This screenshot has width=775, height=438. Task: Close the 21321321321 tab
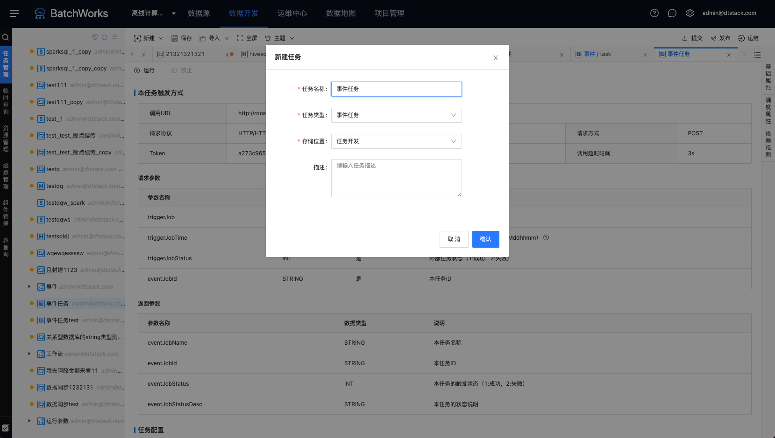pos(227,55)
